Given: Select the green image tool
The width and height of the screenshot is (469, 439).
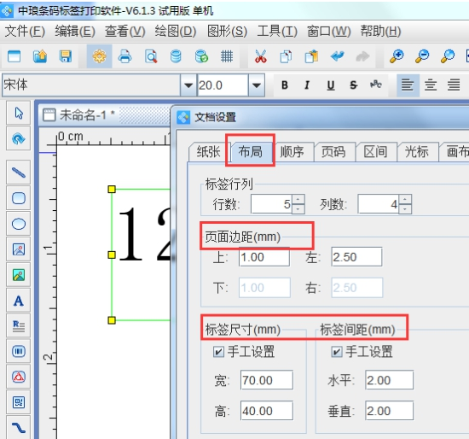Looking at the screenshot, I should [19, 275].
